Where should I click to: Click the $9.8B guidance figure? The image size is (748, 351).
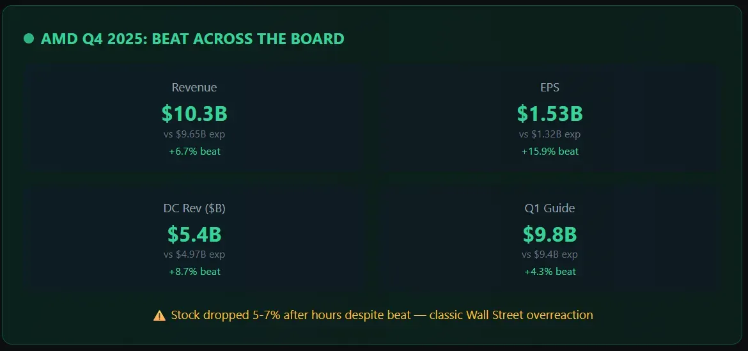click(550, 235)
